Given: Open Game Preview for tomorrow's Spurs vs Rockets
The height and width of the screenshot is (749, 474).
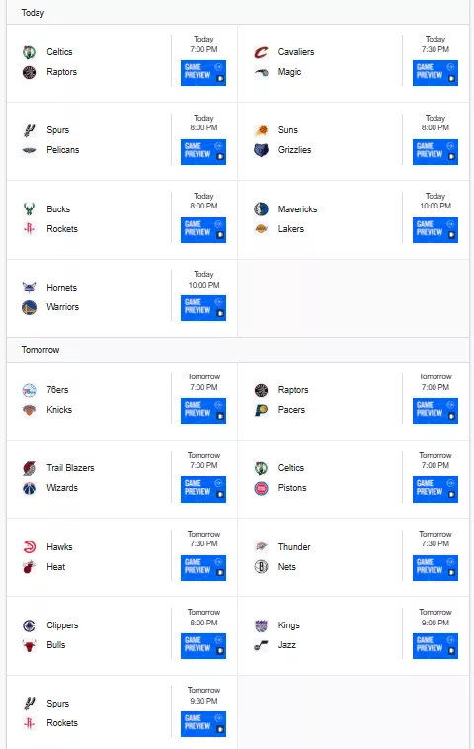Looking at the screenshot, I should [x=203, y=724].
